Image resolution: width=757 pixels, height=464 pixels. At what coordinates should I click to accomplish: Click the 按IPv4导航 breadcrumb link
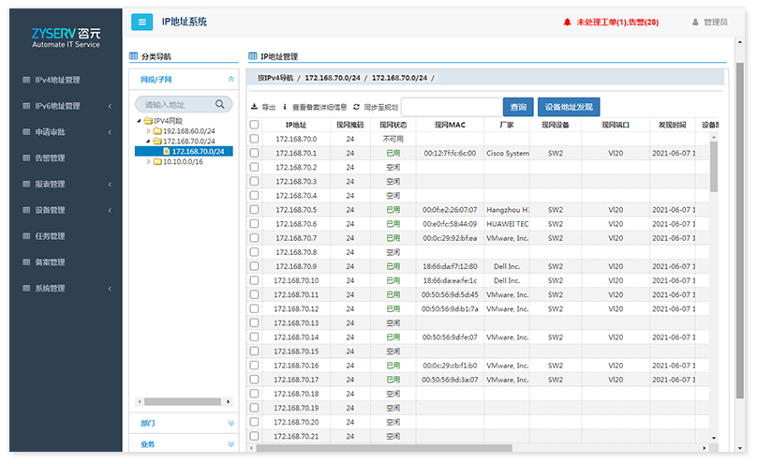(275, 78)
